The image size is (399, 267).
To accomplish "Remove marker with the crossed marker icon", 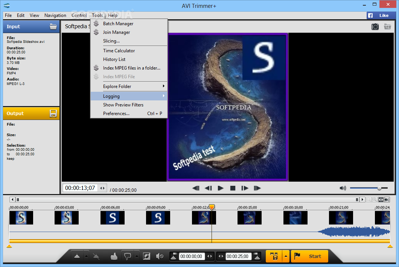I will click(x=96, y=256).
